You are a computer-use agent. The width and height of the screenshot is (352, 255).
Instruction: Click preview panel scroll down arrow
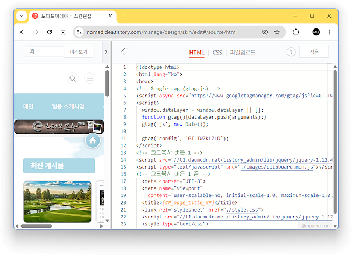tap(107, 221)
